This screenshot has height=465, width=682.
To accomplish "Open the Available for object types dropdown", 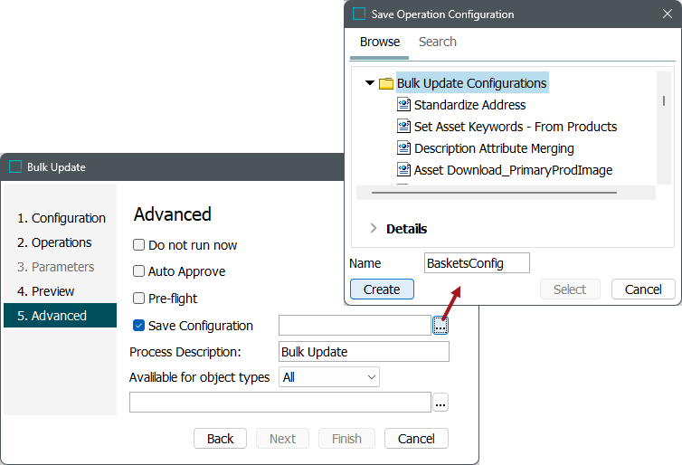I will point(329,377).
